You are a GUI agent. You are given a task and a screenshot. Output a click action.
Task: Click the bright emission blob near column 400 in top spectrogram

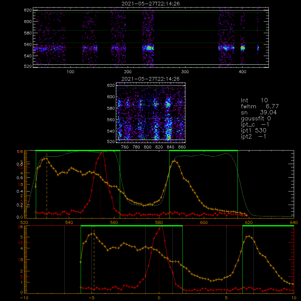coord(243,48)
